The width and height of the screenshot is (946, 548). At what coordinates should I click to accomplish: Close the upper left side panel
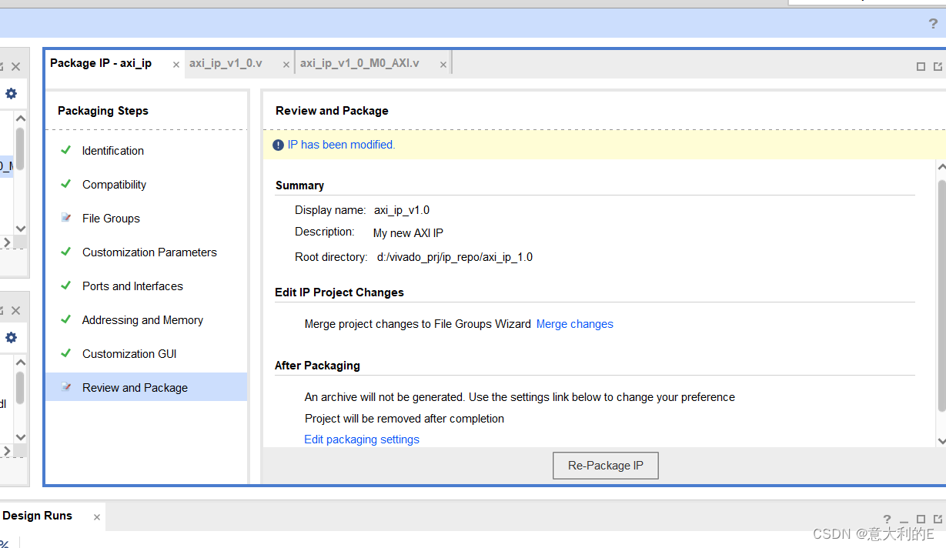click(15, 67)
